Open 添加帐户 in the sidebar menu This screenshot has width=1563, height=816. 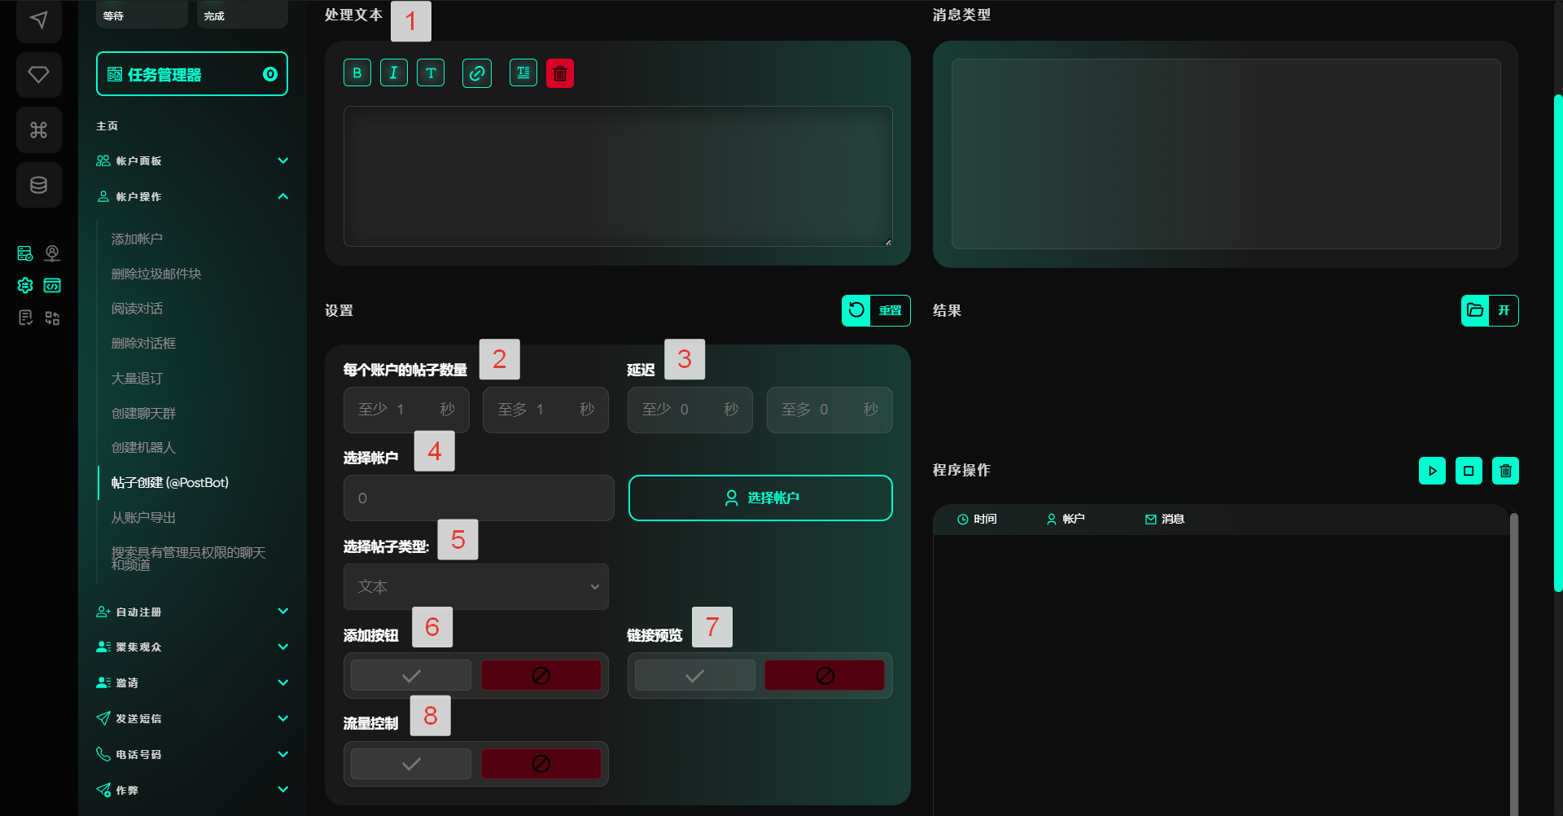(x=137, y=239)
